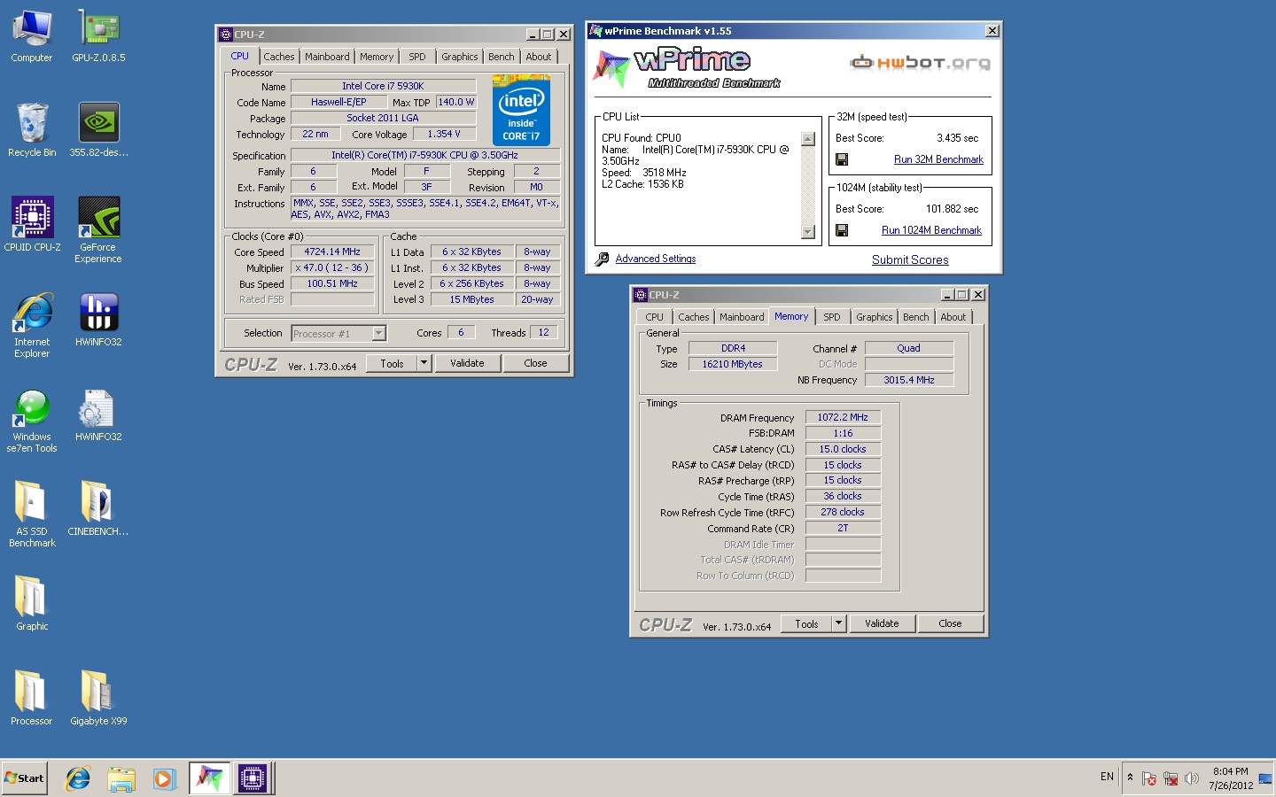Viewport: 1276px width, 797px height.
Task: Click the Action Center flag tray icon
Action: 1149,778
